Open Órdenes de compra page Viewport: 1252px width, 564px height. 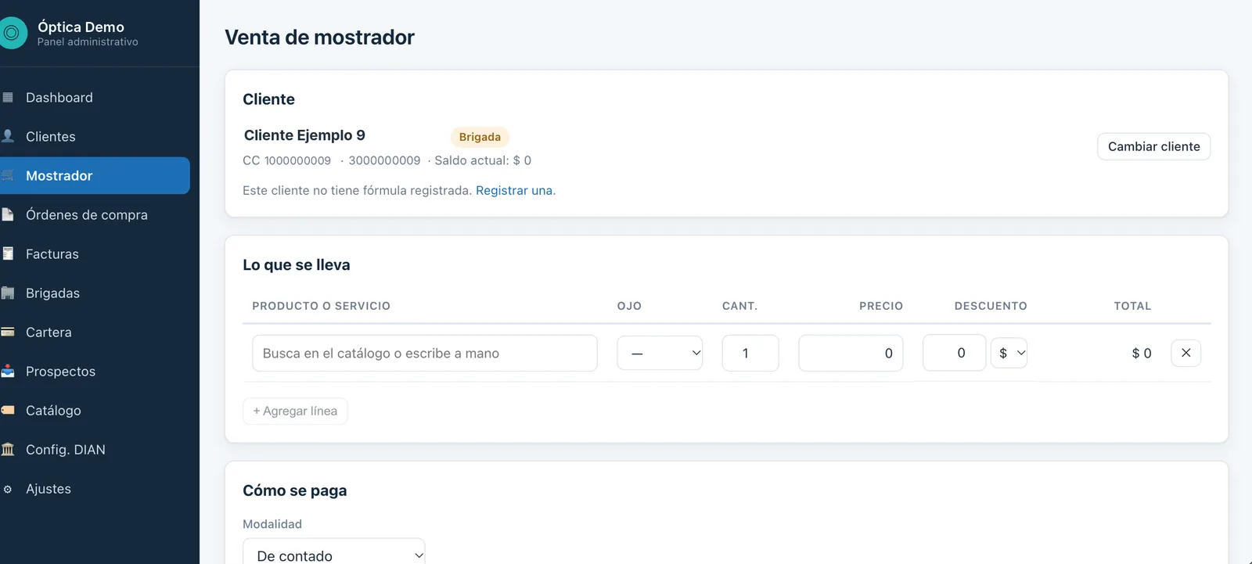pos(95,215)
